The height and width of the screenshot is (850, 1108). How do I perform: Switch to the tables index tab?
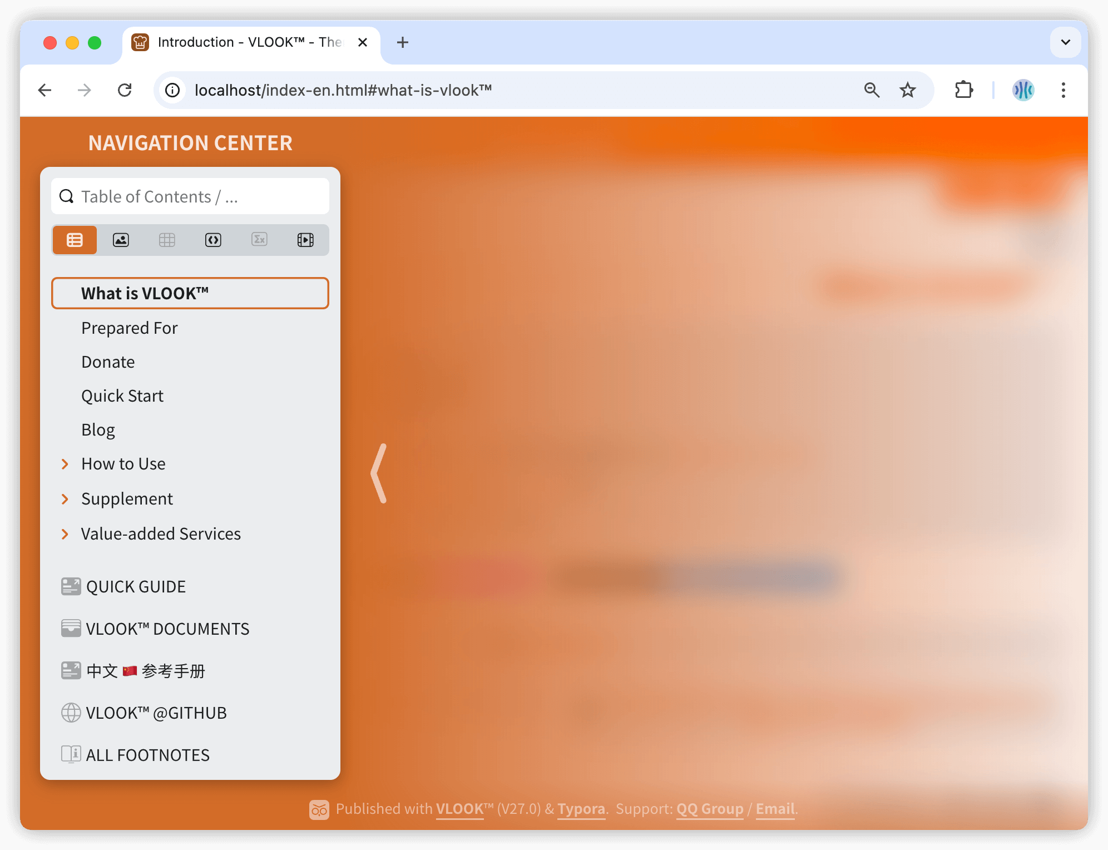tap(167, 240)
